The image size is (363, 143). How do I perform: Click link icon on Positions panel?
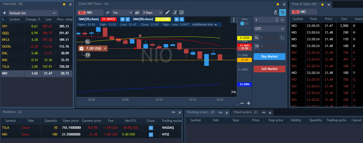pos(173,112)
